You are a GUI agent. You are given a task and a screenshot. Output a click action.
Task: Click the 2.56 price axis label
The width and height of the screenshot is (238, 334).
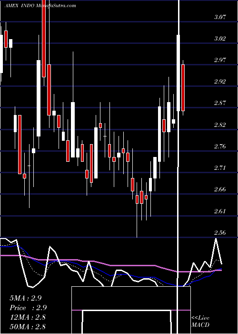point(220,233)
